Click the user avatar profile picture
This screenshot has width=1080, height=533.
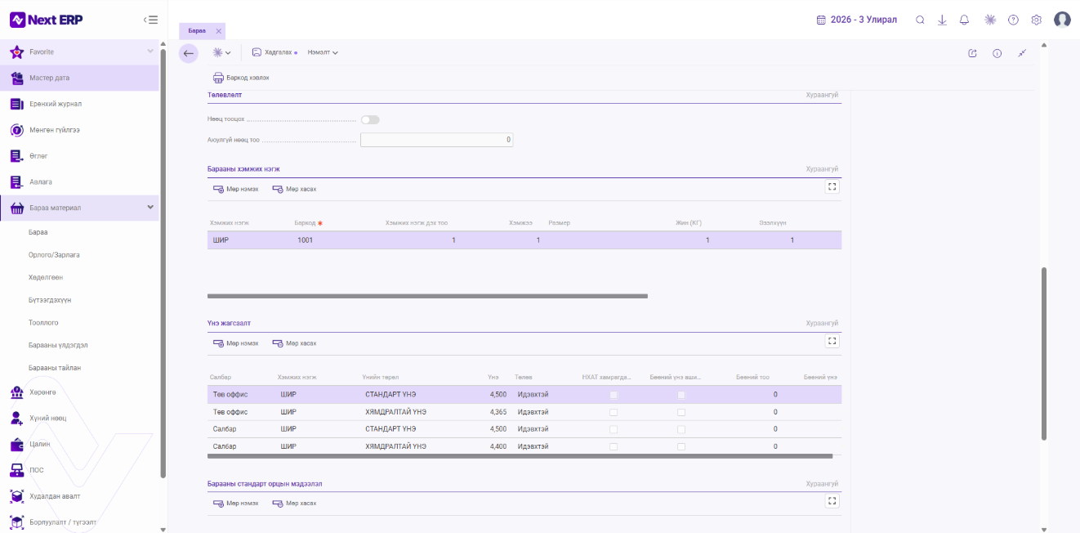pos(1062,20)
